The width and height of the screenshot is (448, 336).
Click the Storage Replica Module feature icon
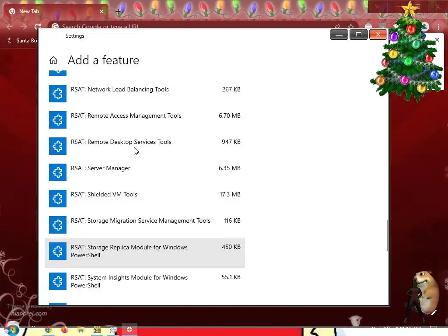[58, 251]
